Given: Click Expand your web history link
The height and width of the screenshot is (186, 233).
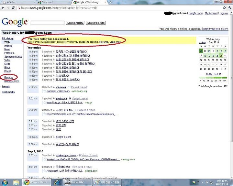Looking at the screenshot, I should pos(215,29).
